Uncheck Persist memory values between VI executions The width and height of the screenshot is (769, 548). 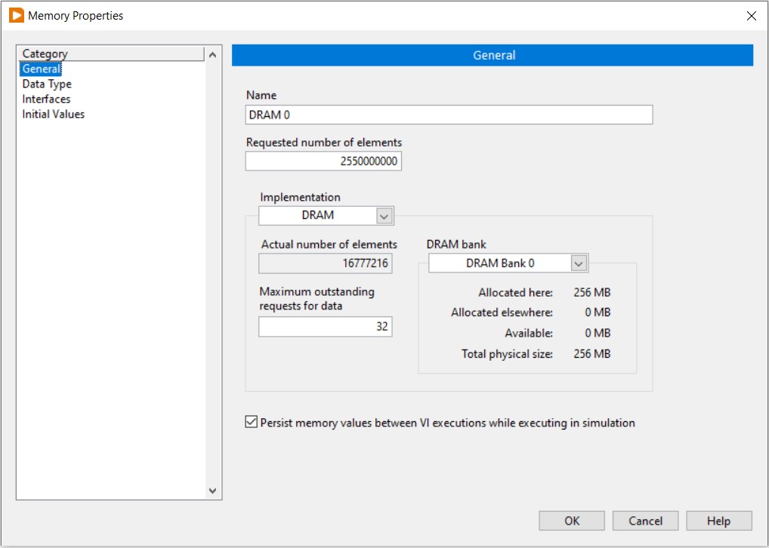tap(252, 423)
